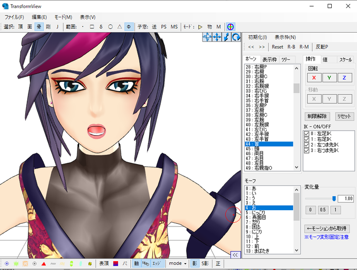Click the red X rotation button
Viewport: 357px width, 270px height.
click(x=314, y=78)
